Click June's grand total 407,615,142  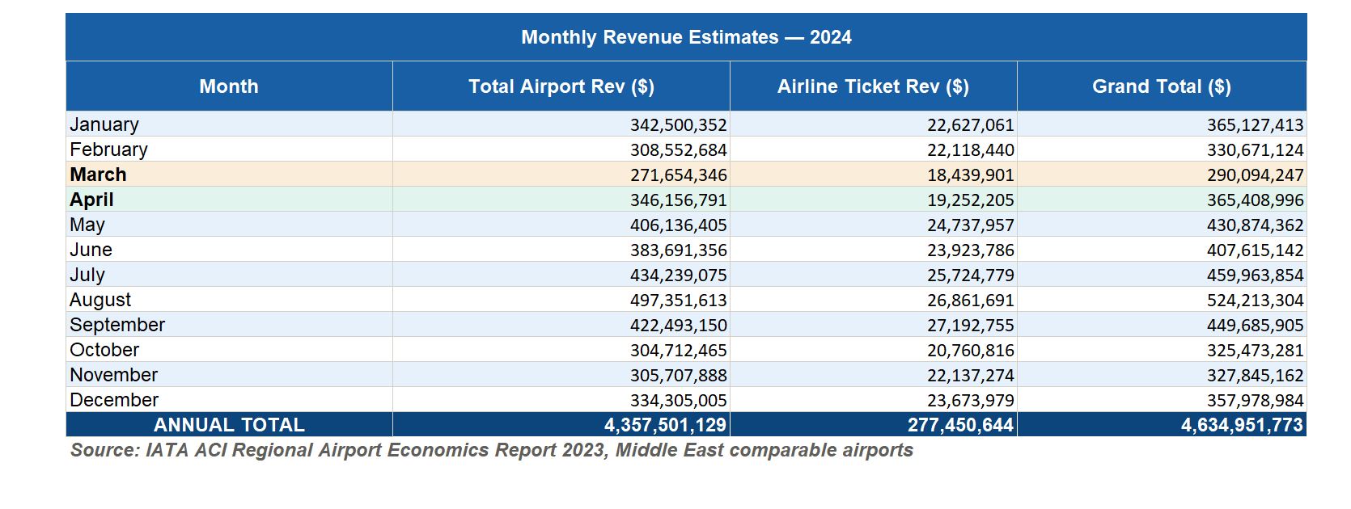pos(1255,250)
